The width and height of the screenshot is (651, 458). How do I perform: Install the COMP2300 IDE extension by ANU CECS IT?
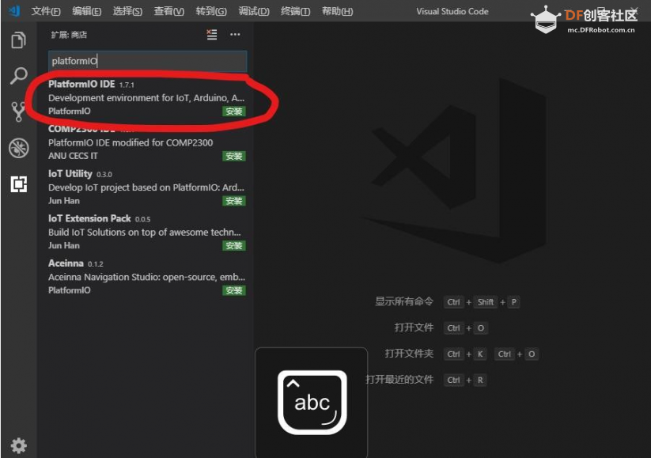click(234, 156)
